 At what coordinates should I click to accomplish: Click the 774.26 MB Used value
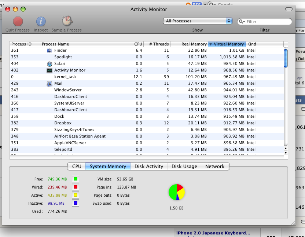(57, 211)
